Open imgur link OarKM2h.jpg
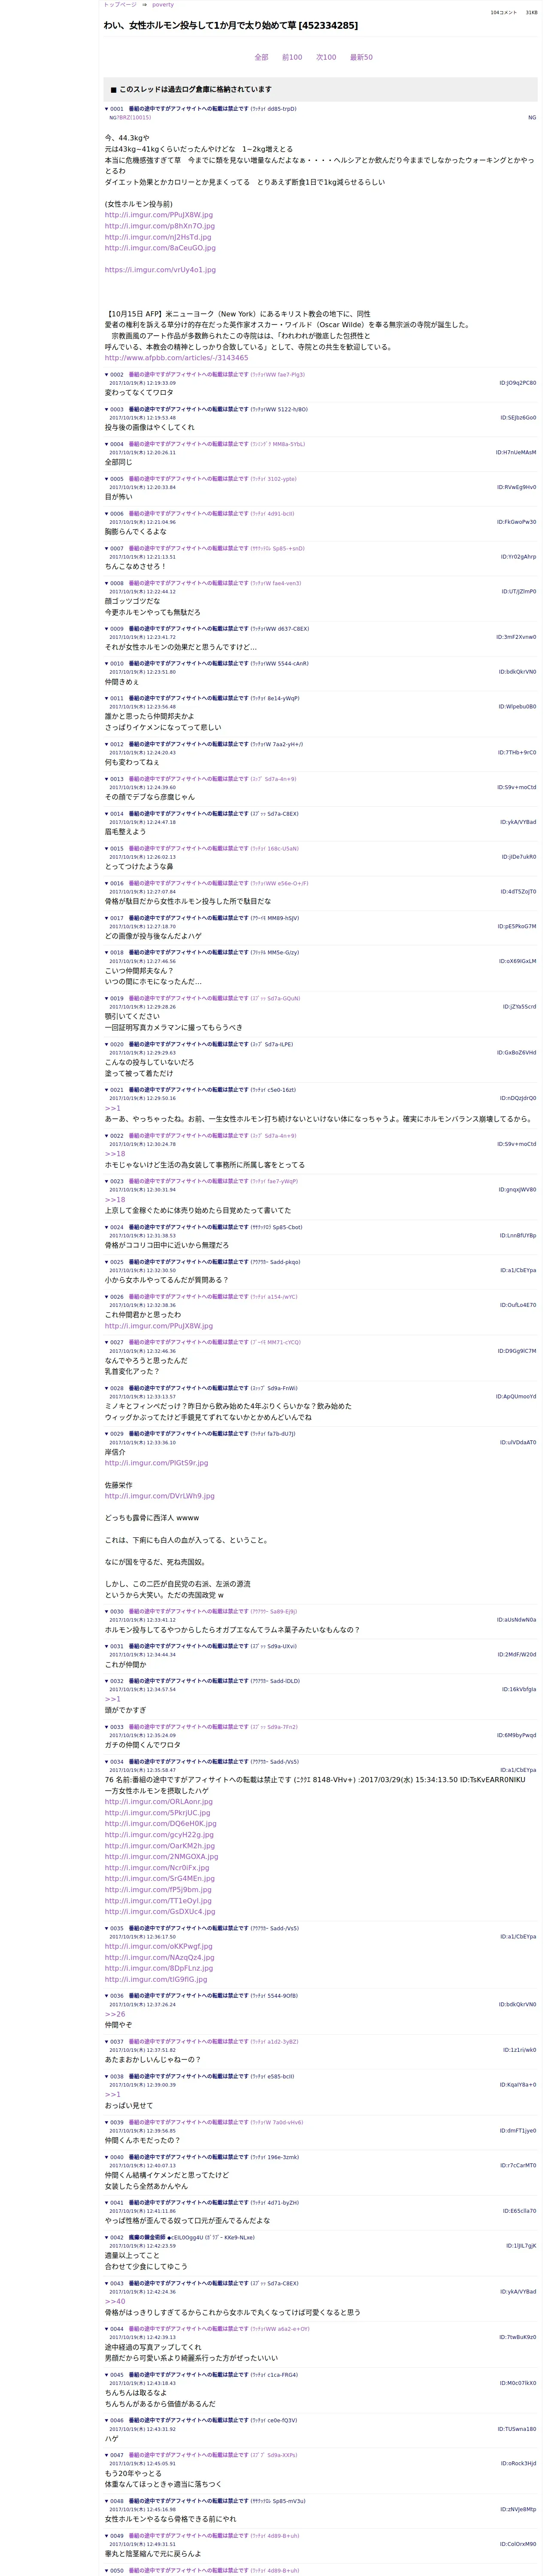The width and height of the screenshot is (551, 2576). point(160,1846)
